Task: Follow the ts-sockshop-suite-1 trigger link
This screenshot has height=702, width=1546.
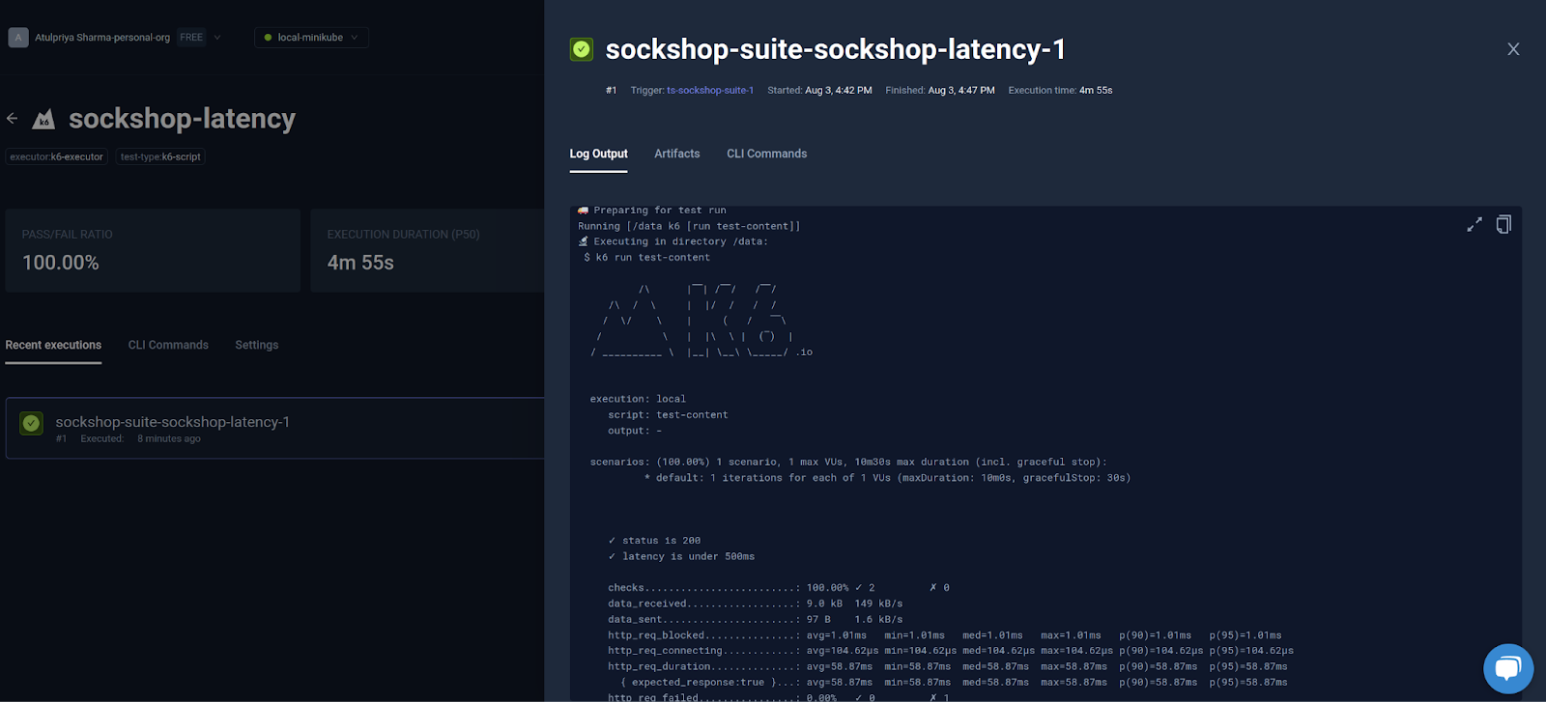Action: point(709,91)
